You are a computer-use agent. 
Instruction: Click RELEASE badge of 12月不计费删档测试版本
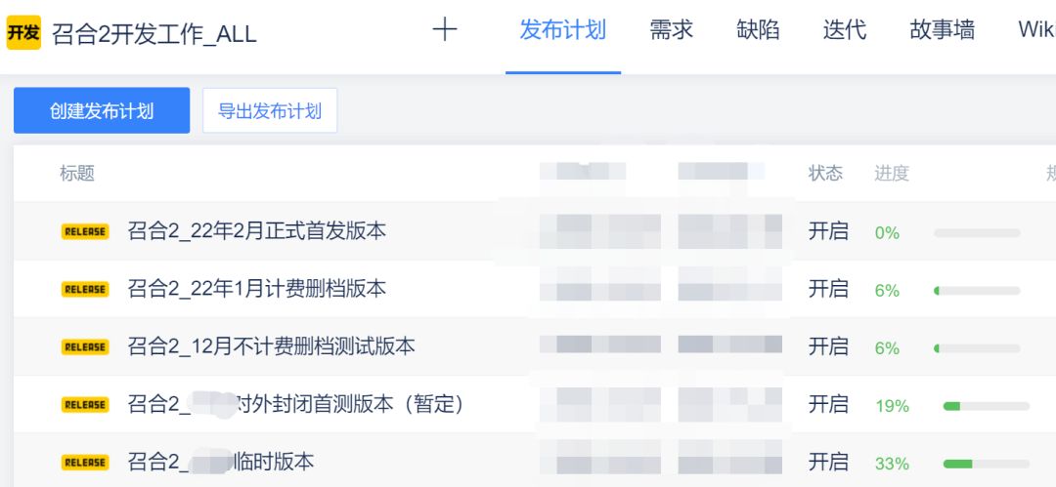[85, 347]
